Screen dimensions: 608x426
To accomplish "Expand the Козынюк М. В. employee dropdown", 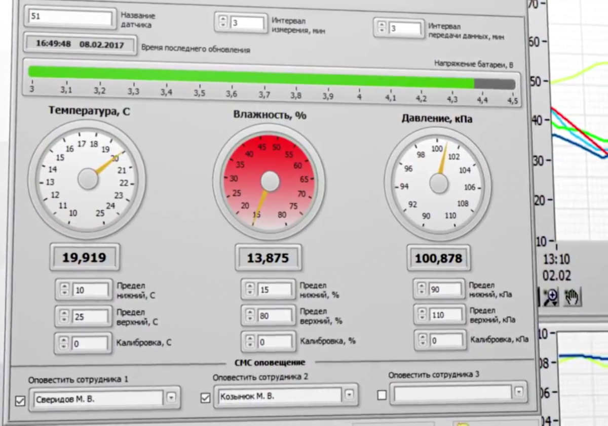I will [x=349, y=395].
